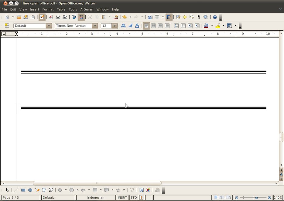Click the Indonesian language status field

coord(96,197)
